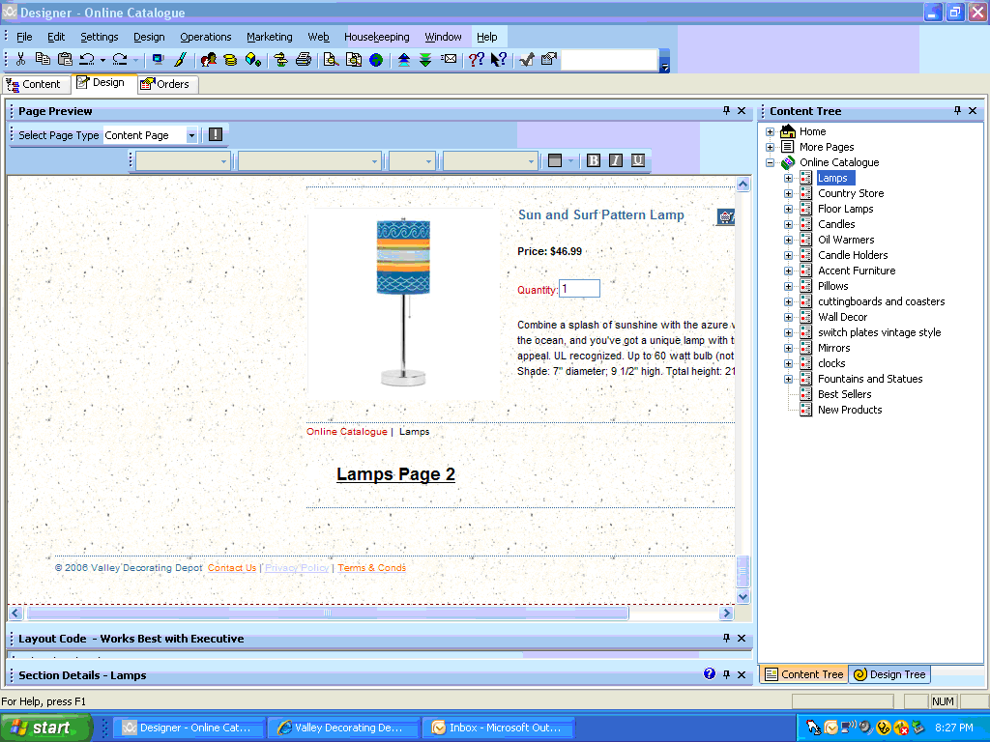This screenshot has height=742, width=990.
Task: Switch to the Orders tab
Action: coord(167,84)
